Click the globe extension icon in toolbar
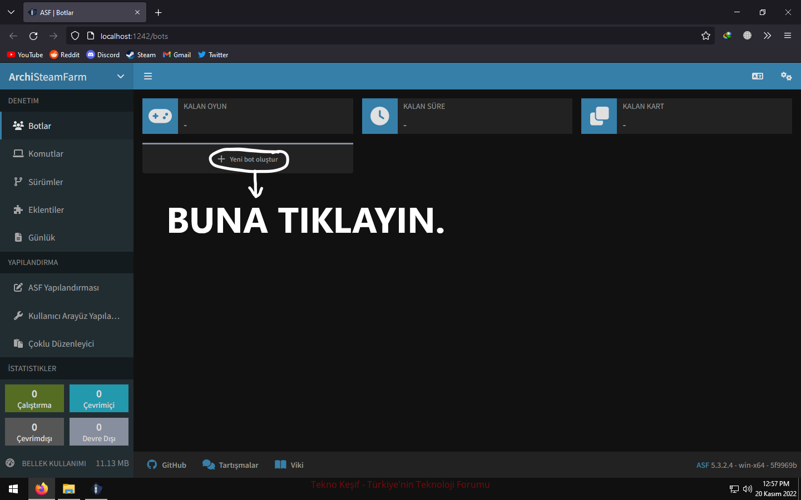This screenshot has width=801, height=500. [x=747, y=36]
